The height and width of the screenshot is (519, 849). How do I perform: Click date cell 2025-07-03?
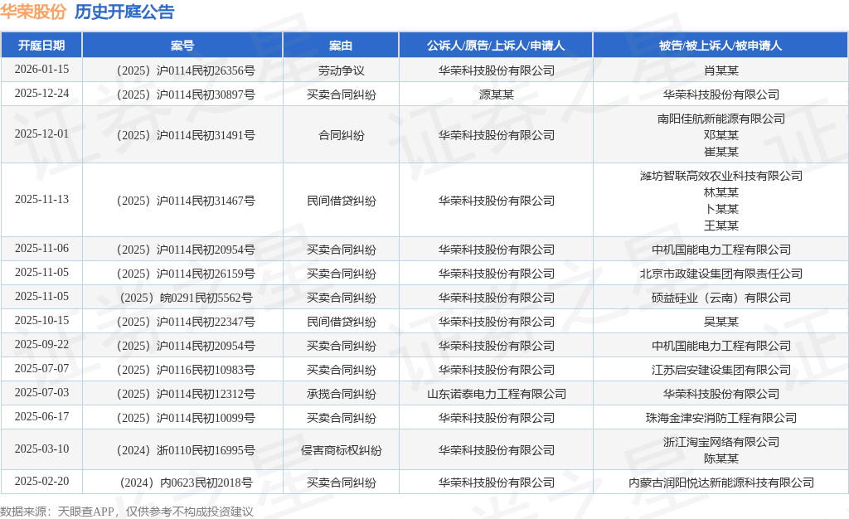tap(41, 392)
